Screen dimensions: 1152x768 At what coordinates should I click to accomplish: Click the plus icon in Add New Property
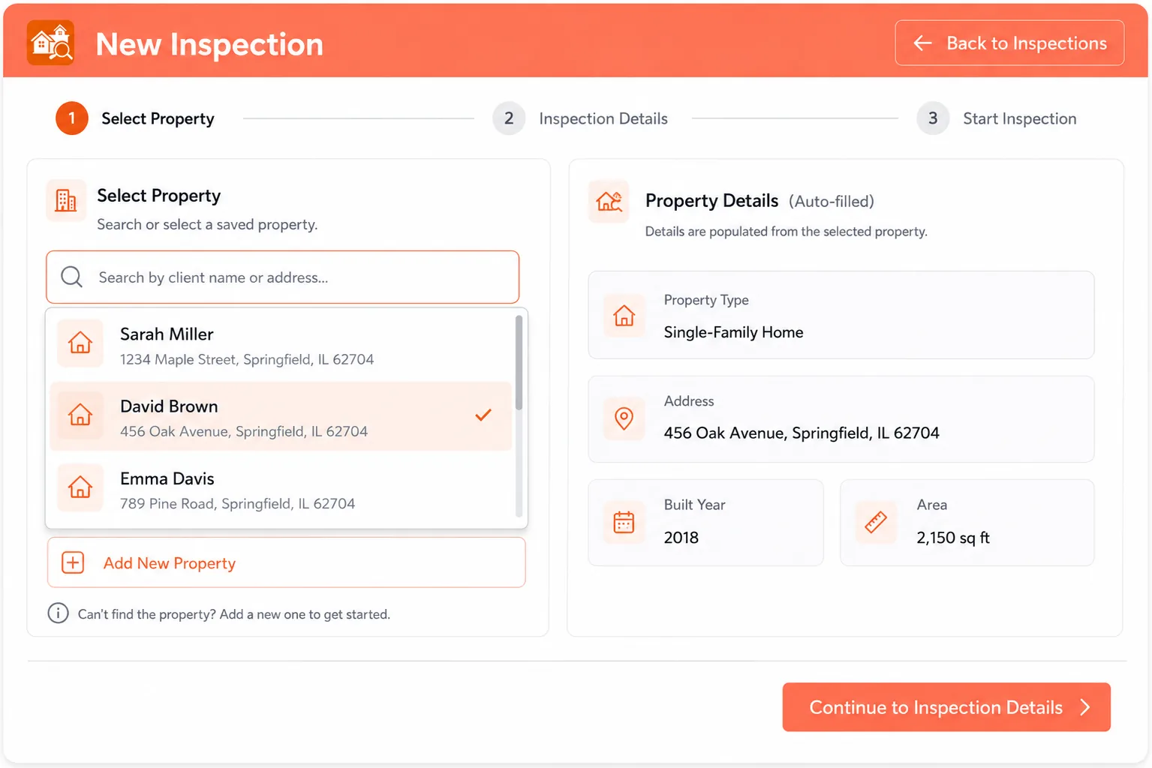(73, 562)
